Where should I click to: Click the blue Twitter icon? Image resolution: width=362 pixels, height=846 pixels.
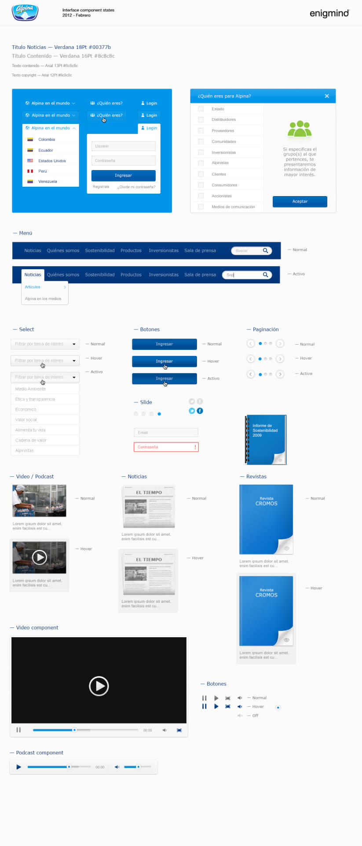pyautogui.click(x=192, y=411)
